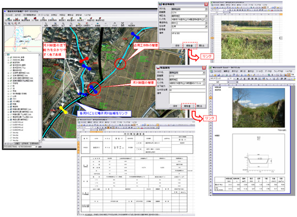Click the ドラッグ drag tool in the map toolbar

(114, 24)
